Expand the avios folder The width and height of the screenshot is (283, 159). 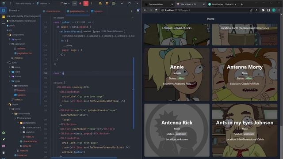(10, 67)
